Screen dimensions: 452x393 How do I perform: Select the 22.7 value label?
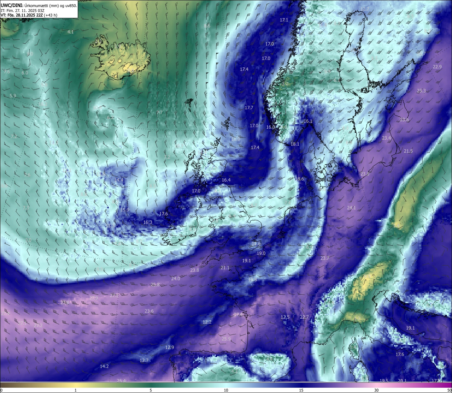(x=304, y=317)
